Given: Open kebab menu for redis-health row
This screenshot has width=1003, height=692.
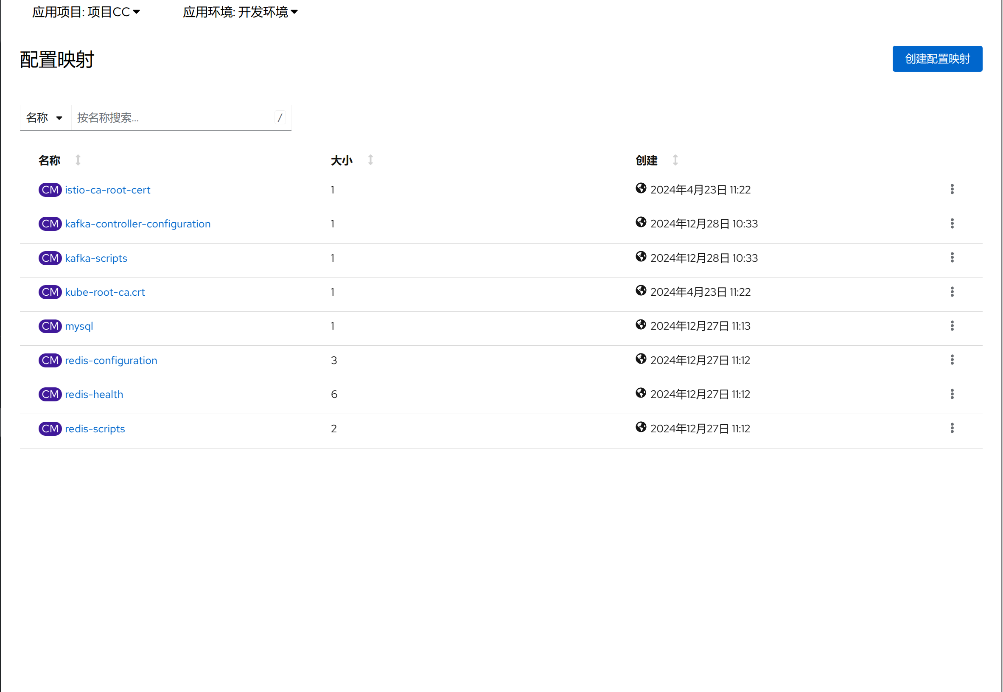Looking at the screenshot, I should click(x=952, y=394).
